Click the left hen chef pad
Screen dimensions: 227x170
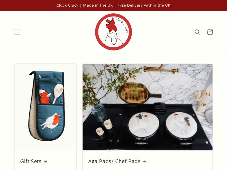pos(143,124)
